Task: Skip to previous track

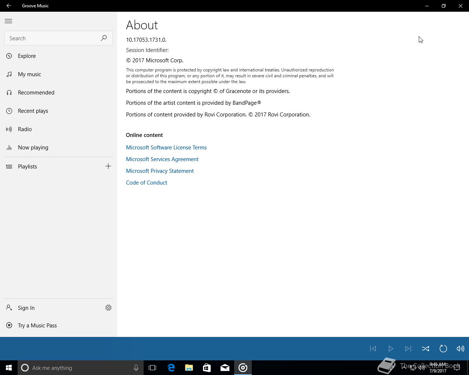Action: click(373, 349)
